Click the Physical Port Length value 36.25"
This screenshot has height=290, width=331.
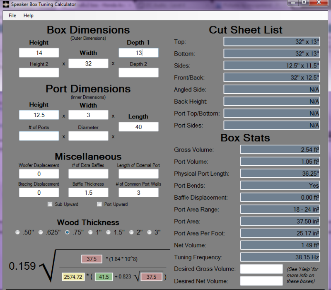[280, 174]
